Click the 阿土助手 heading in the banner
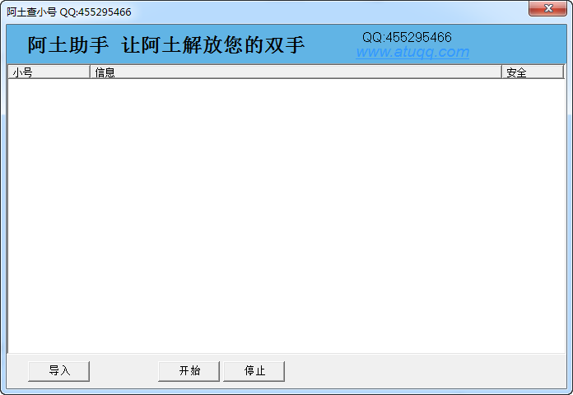 click(x=68, y=45)
